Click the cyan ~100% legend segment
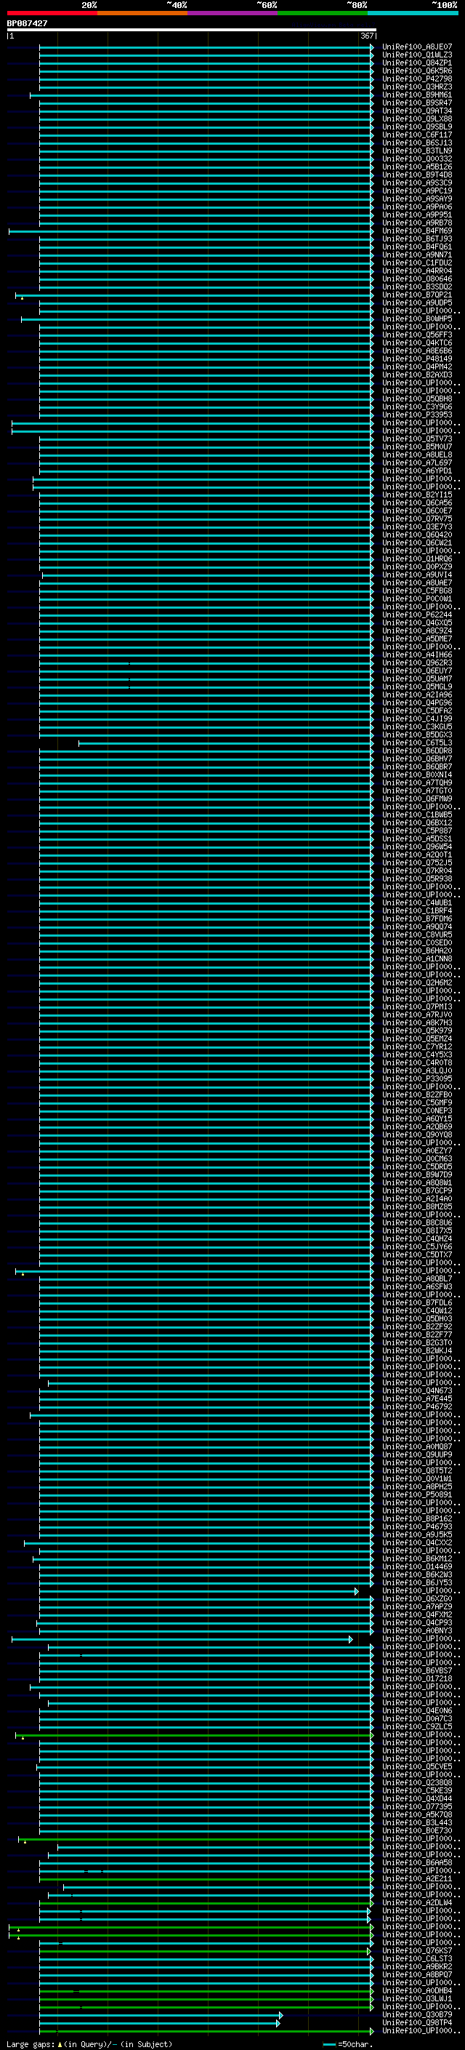Screen dimensions: 465x2050 (413, 13)
